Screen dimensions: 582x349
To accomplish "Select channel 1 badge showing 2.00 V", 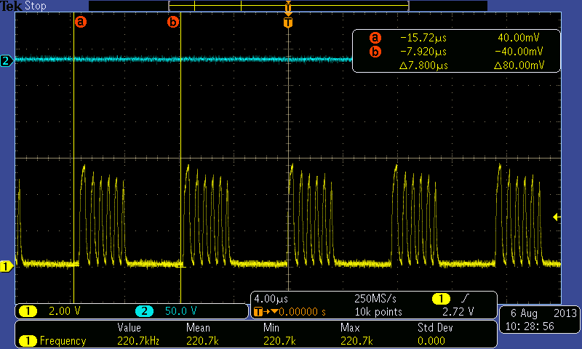I will point(28,310).
